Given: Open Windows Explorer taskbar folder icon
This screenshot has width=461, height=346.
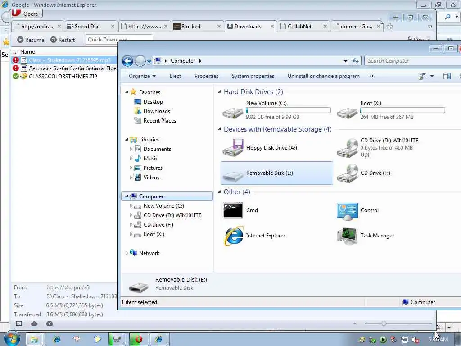Looking at the screenshot, I should click(34, 339).
